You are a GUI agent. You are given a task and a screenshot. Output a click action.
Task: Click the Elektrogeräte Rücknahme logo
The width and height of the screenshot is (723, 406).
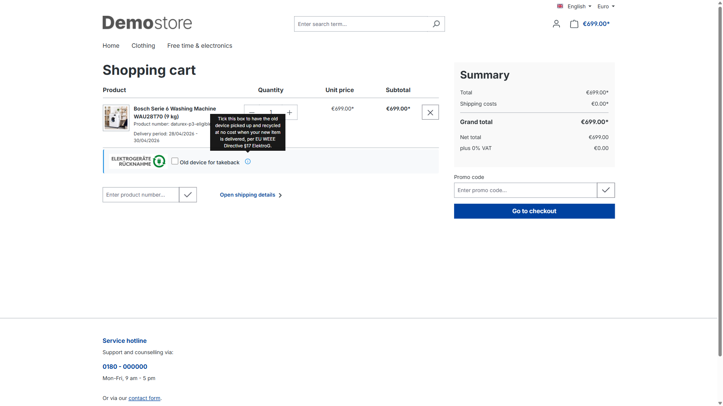[138, 161]
